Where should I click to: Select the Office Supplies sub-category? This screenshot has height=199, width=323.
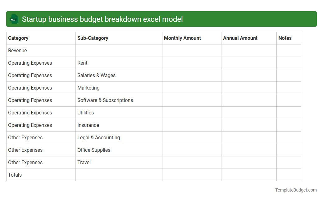[94, 150]
